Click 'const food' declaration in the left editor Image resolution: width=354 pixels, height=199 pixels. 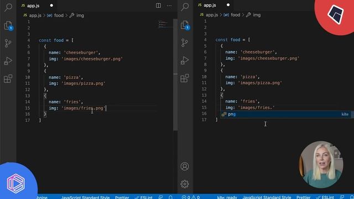click(51, 40)
